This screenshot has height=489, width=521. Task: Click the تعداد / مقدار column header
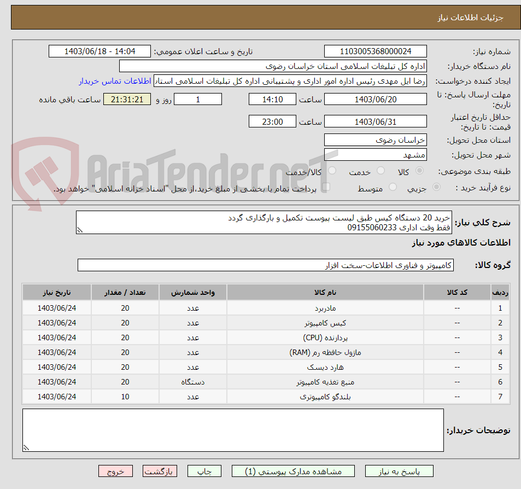(125, 293)
